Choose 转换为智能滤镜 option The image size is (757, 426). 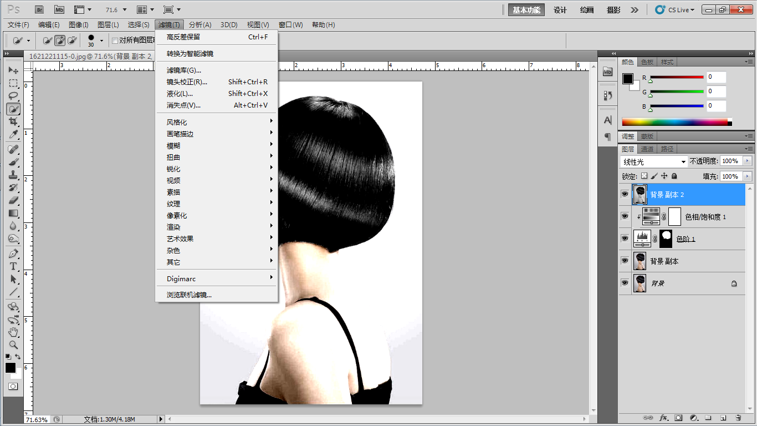[216, 53]
